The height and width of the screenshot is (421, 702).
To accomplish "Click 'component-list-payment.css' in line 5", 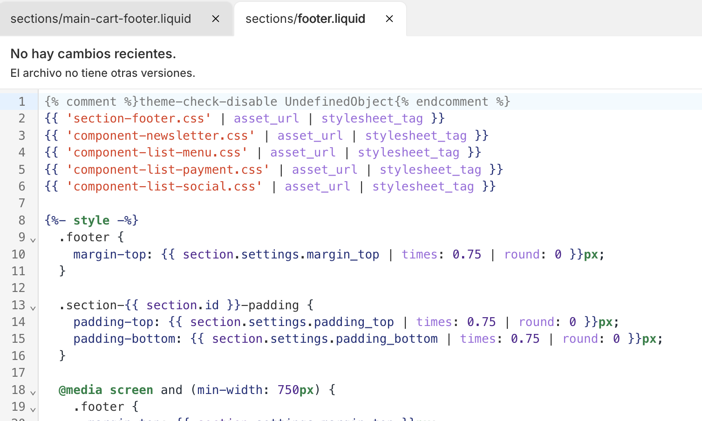I will [x=168, y=170].
